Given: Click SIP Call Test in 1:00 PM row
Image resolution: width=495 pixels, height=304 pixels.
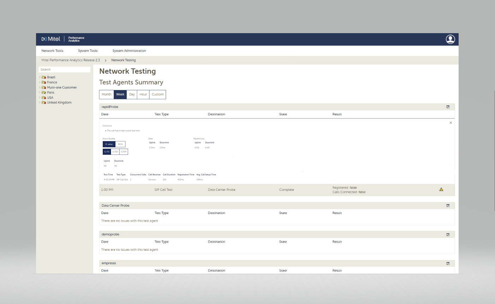Looking at the screenshot, I should coord(163,190).
